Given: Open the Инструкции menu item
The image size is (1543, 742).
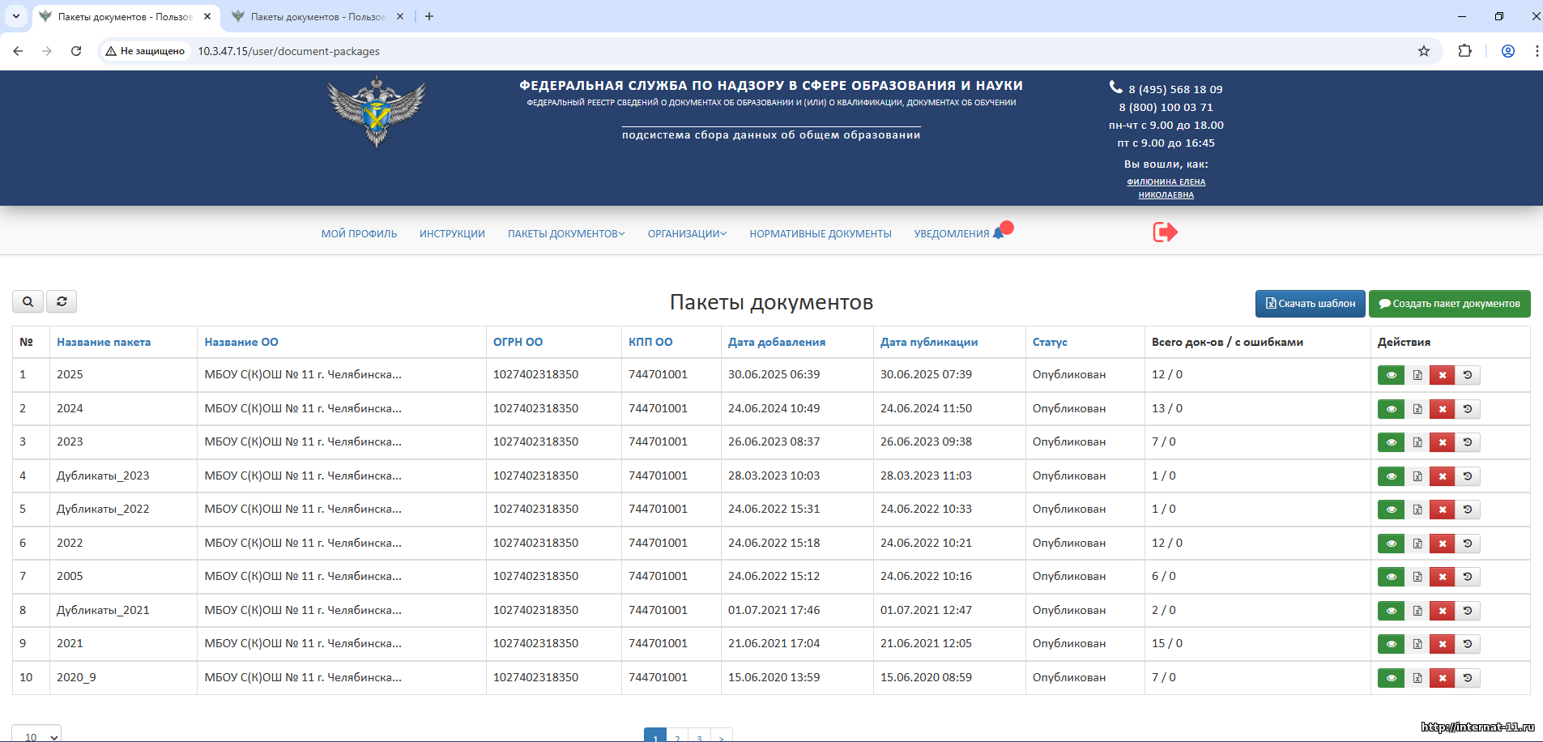Looking at the screenshot, I should pos(452,233).
